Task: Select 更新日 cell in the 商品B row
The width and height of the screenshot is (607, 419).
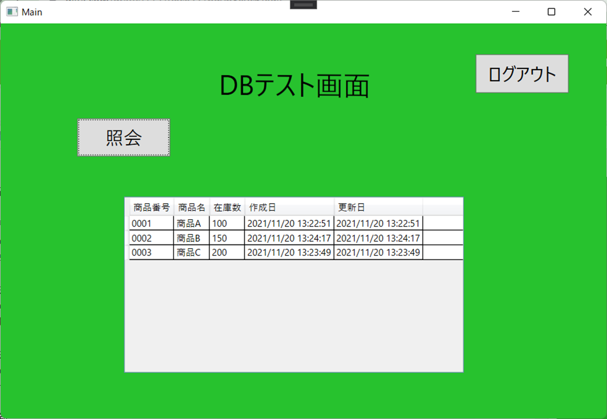Action: [x=378, y=238]
